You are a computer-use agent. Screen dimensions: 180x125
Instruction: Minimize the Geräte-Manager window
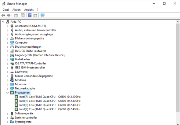154,4
